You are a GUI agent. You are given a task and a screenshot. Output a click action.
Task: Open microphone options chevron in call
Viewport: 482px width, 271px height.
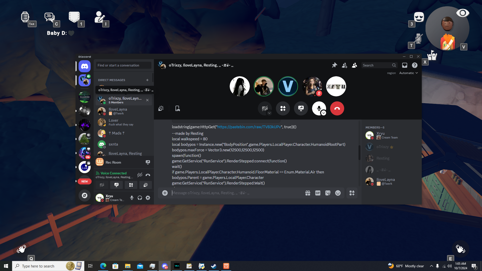(324, 113)
